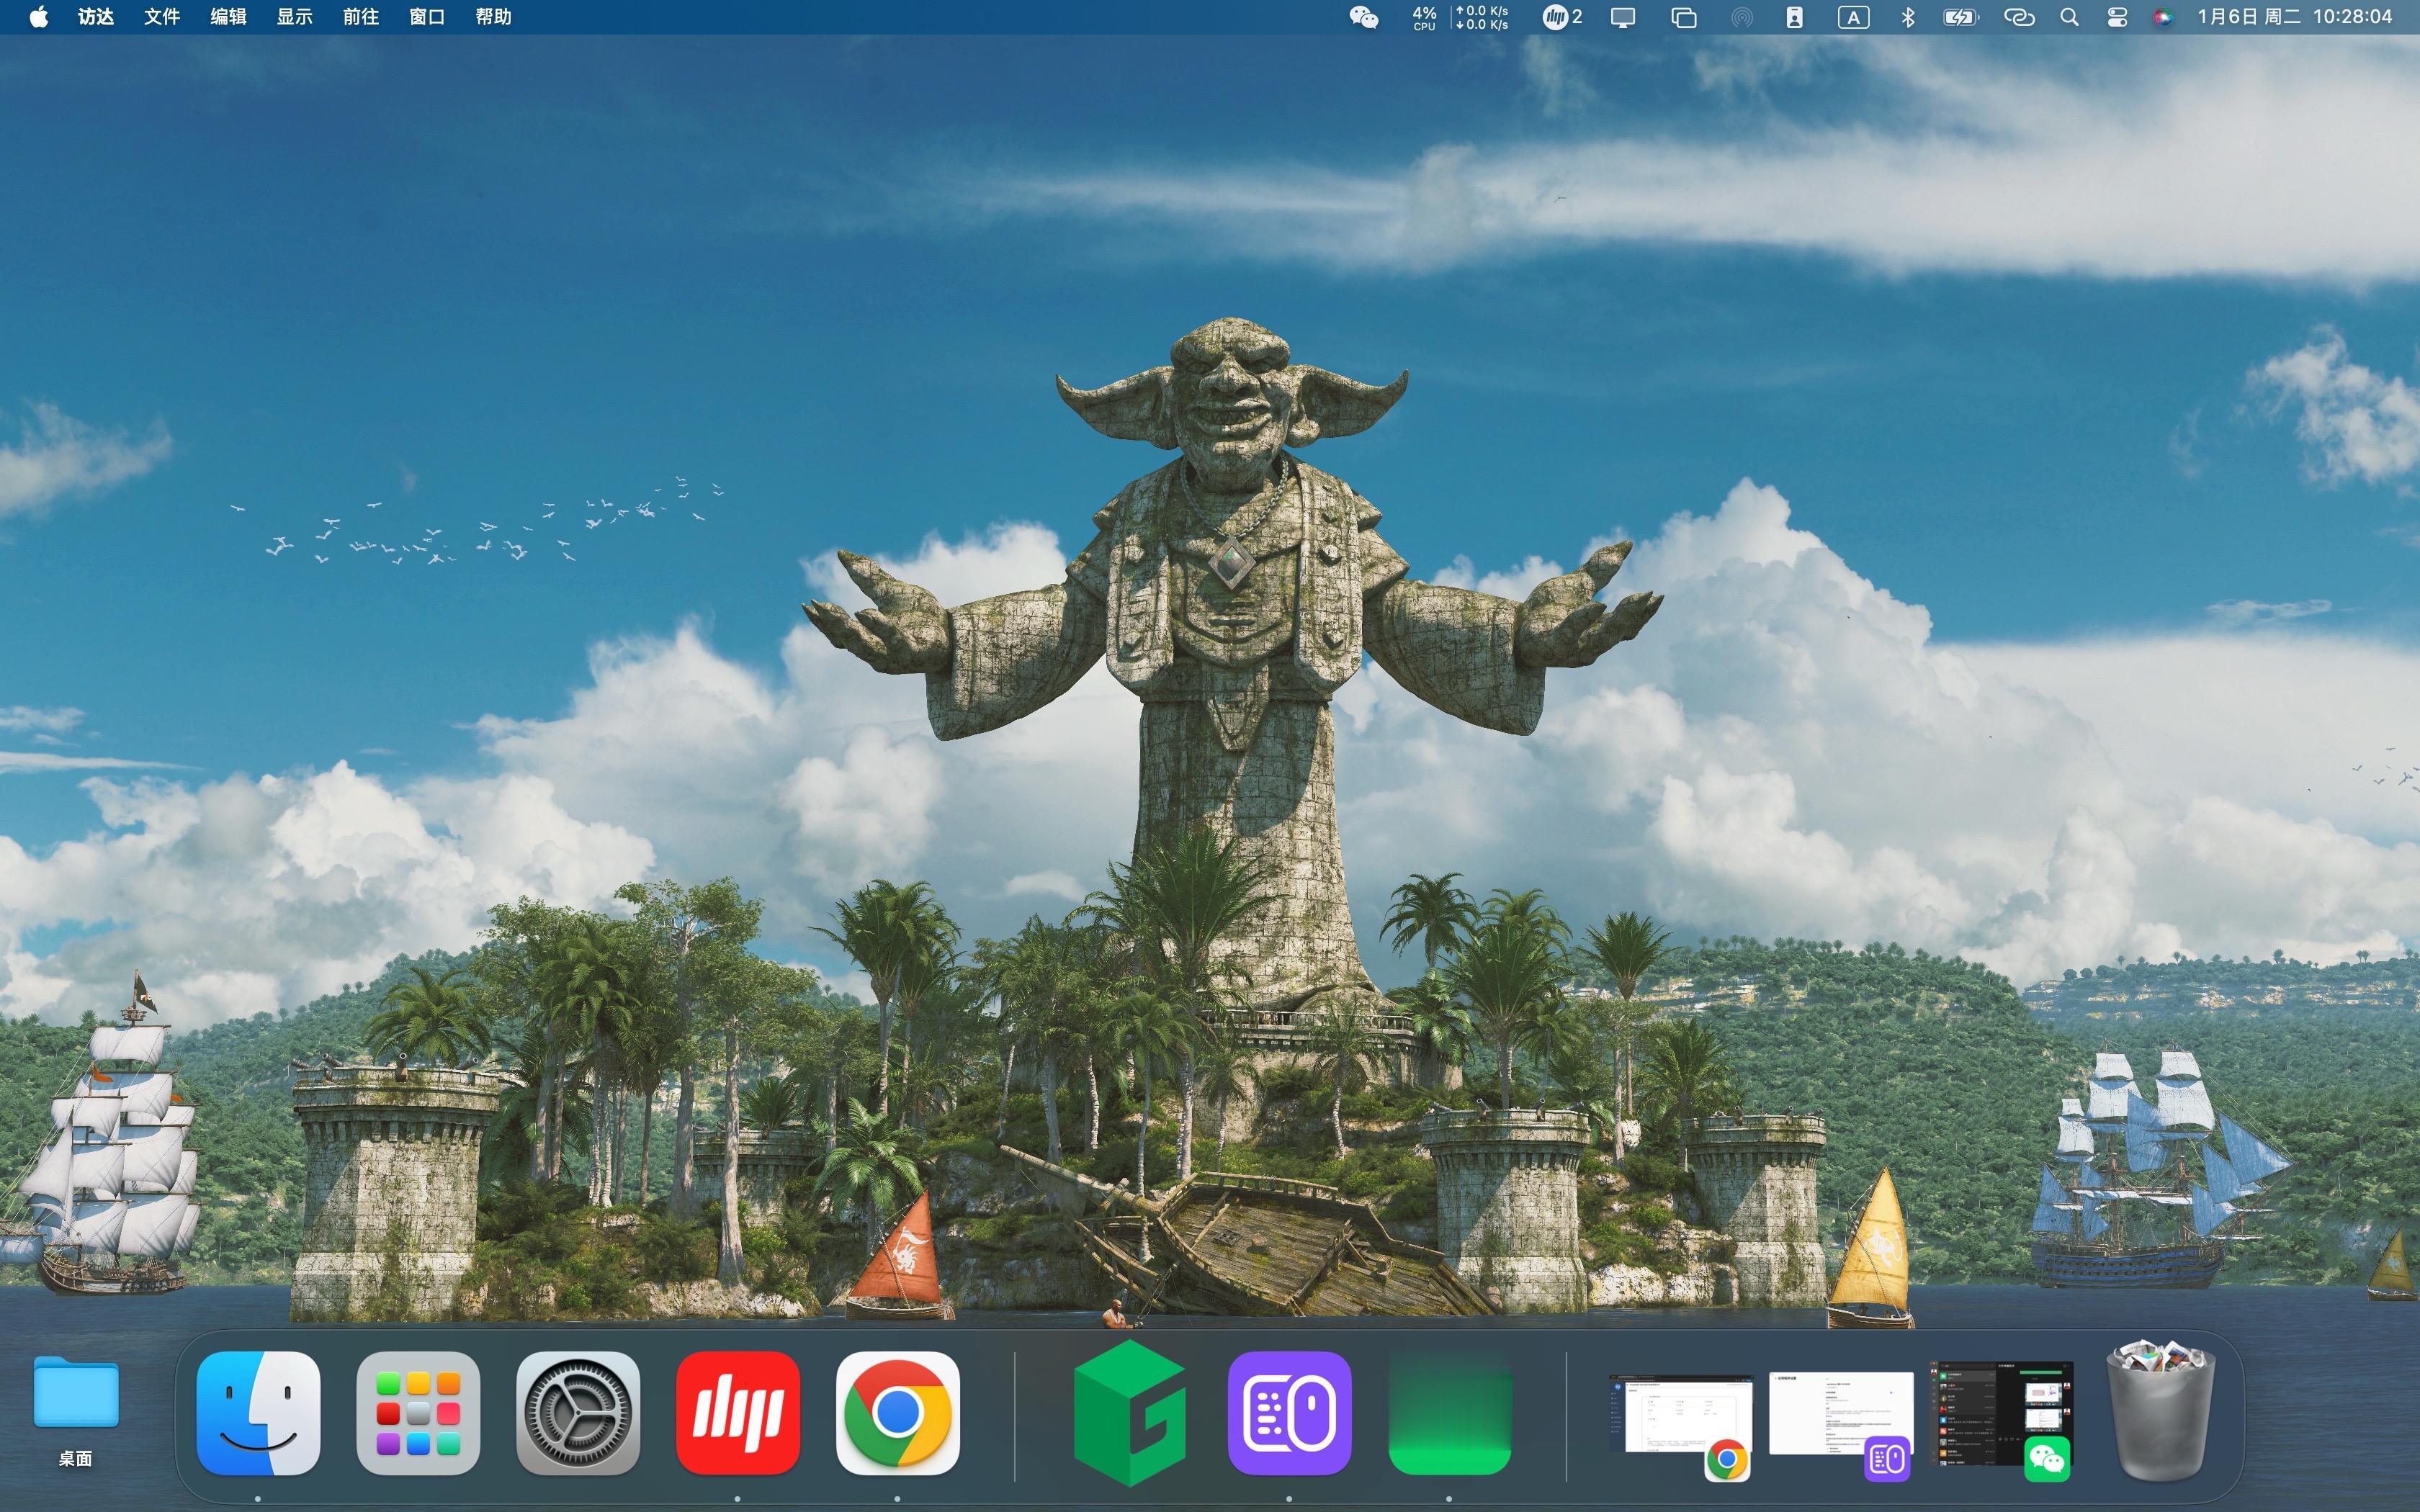Open the Trash in the dock
The width and height of the screenshot is (2420, 1512).
tap(2160, 1412)
